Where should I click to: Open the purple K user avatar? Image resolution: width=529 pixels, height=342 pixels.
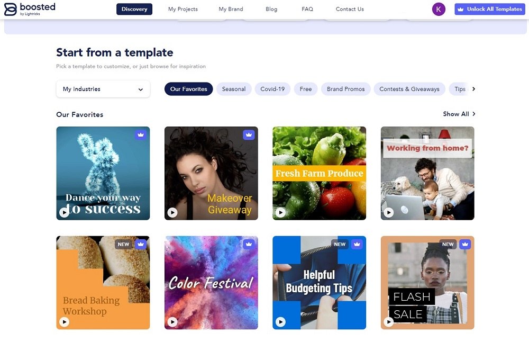pos(439,9)
